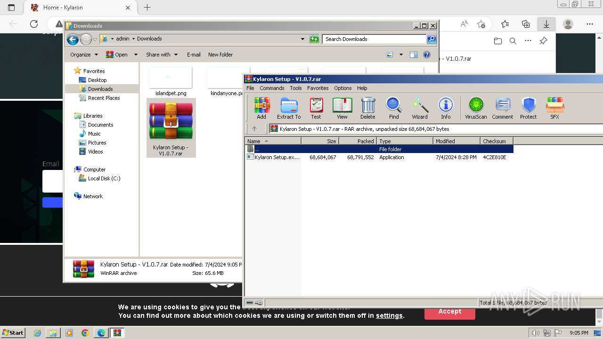Create a New folder in Downloads
Viewport: 603px width, 339px height.
(x=220, y=55)
